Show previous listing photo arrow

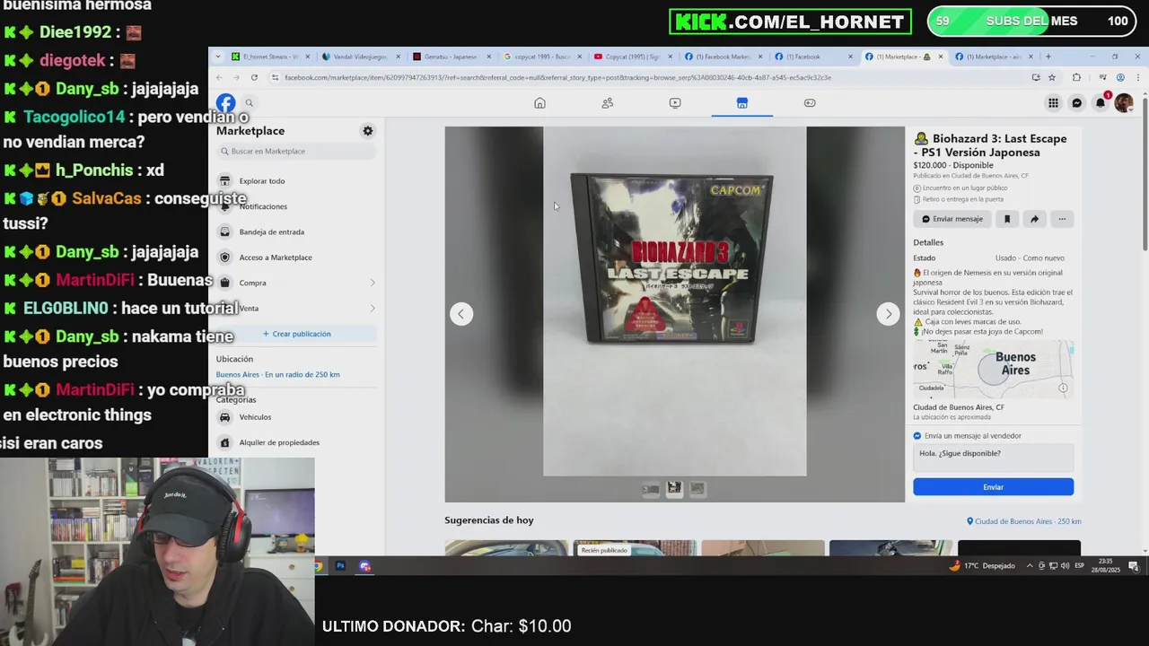[461, 314]
